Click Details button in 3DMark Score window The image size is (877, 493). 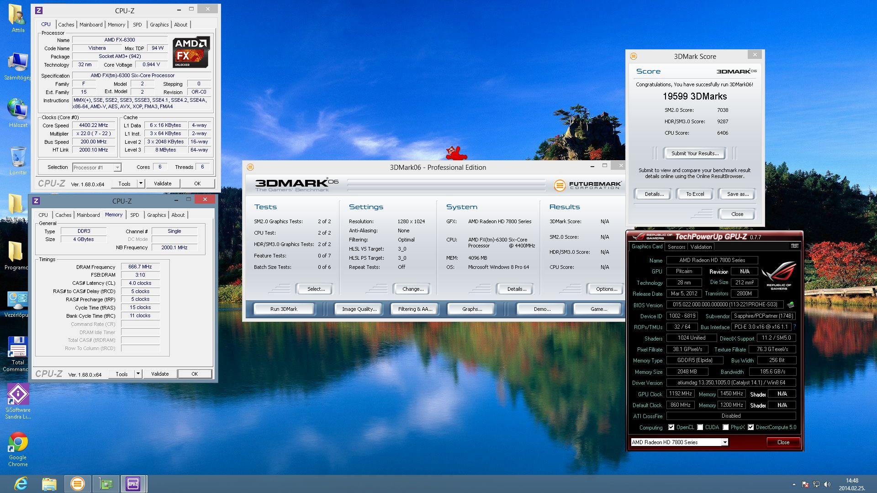pyautogui.click(x=654, y=194)
